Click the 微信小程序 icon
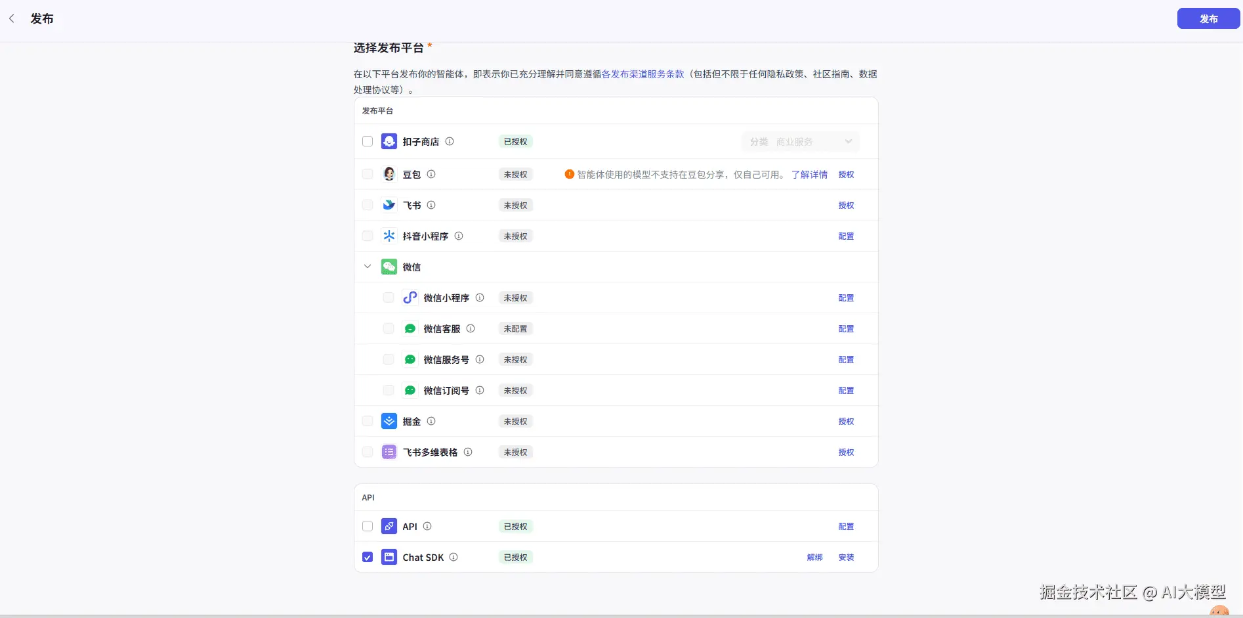This screenshot has height=618, width=1243. (410, 298)
